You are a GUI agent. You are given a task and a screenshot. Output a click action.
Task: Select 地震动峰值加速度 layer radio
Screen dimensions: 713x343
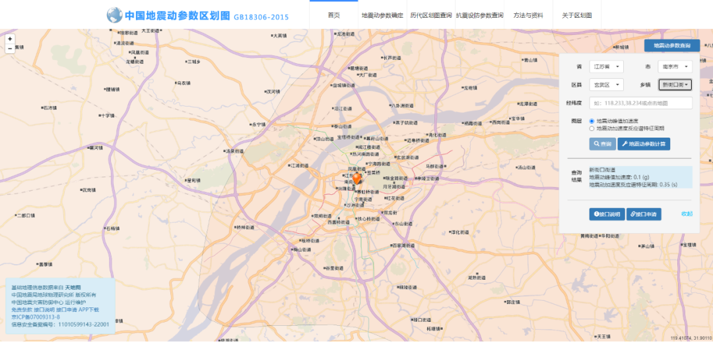tap(592, 121)
